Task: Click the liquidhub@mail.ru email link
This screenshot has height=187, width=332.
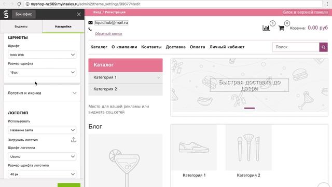Action: [112, 22]
